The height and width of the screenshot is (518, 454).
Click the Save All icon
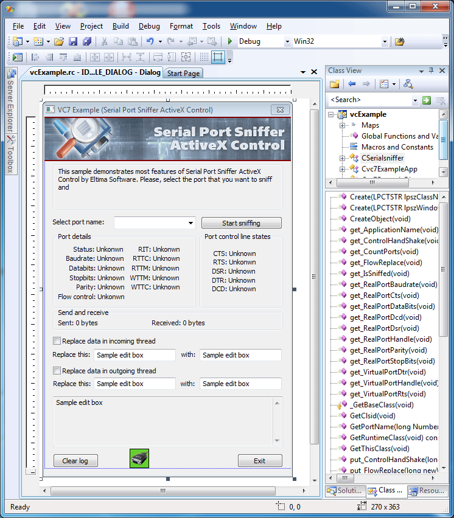[87, 41]
